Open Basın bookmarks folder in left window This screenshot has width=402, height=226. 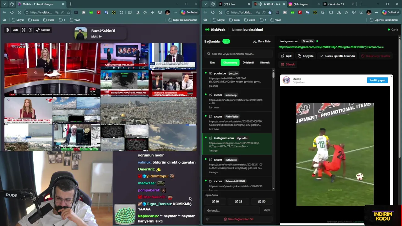[34, 20]
